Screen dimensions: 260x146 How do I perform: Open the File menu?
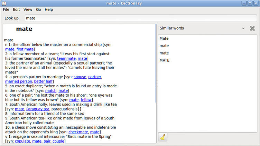click(6, 10)
